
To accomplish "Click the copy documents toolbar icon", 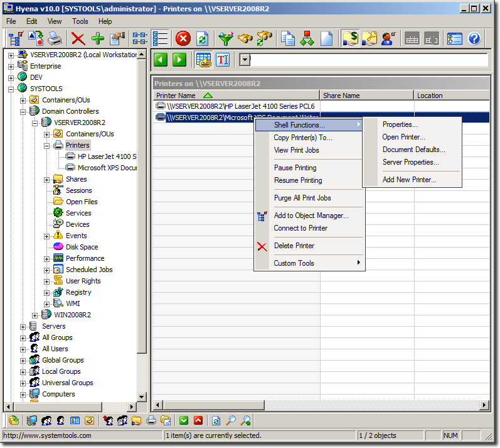I will click(287, 38).
